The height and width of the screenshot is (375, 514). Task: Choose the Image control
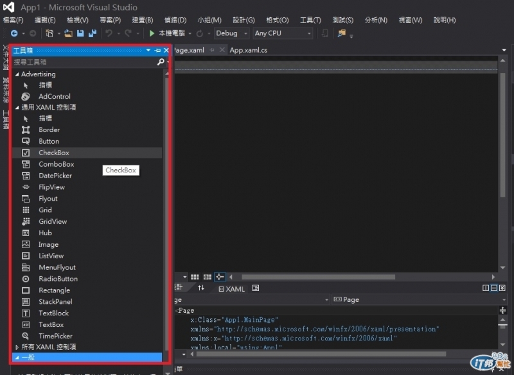click(x=87, y=244)
